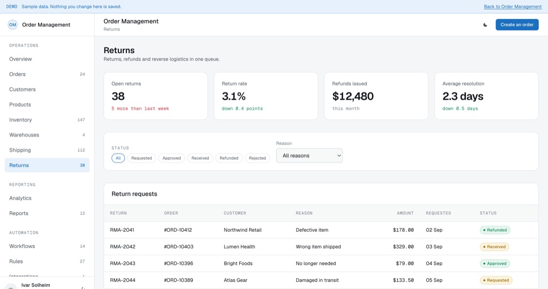
Task: Click the Received status badge for RMA-2042
Action: click(495, 247)
